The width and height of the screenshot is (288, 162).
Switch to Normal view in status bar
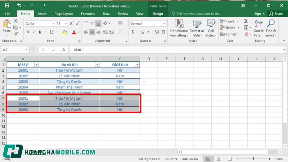[208, 159]
